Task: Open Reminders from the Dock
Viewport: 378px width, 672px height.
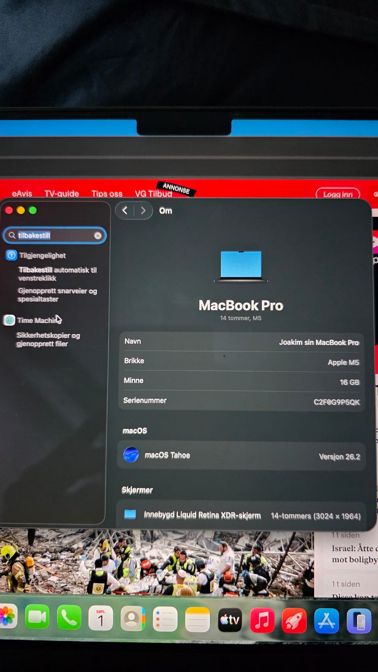Action: pyautogui.click(x=165, y=619)
